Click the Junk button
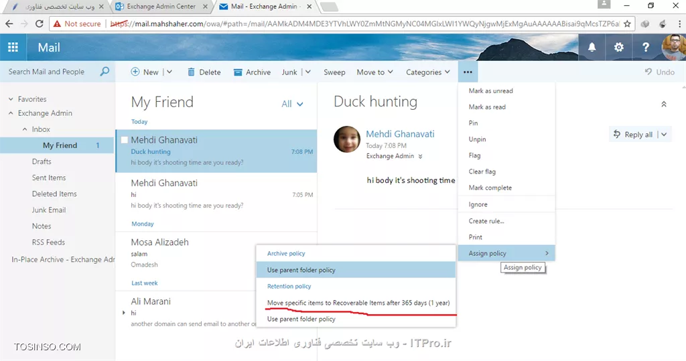686x361 pixels. [289, 72]
